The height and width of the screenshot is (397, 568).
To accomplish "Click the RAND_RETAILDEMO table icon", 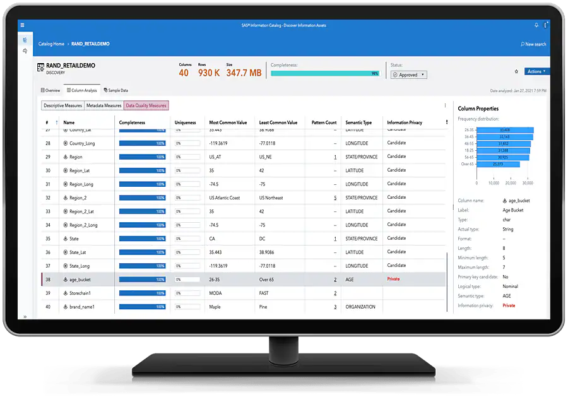I will tap(40, 68).
